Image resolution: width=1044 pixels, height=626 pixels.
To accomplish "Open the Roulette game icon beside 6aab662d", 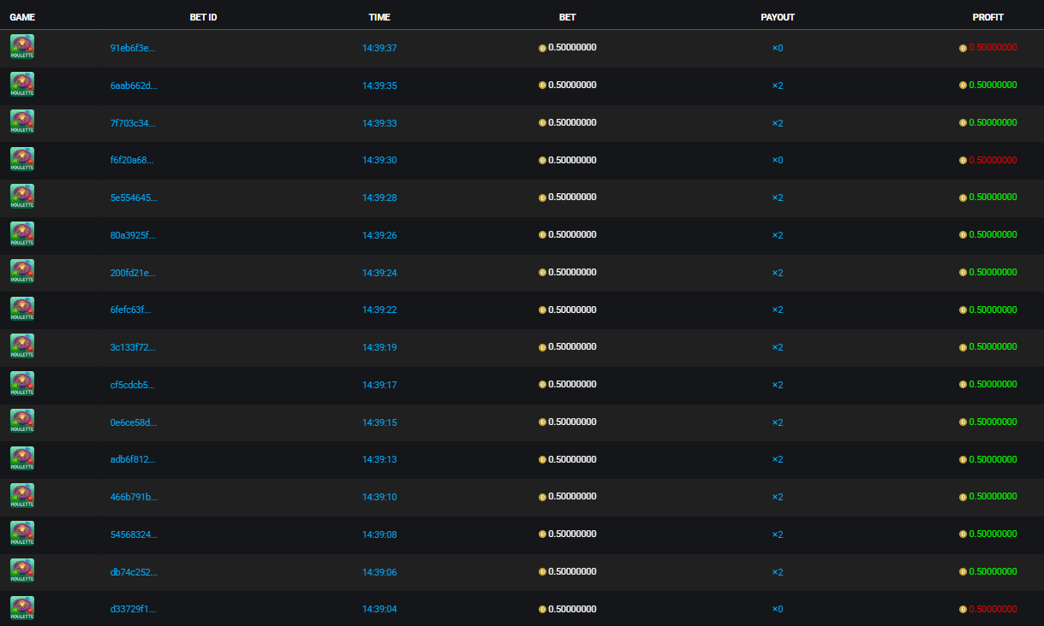I will [22, 85].
